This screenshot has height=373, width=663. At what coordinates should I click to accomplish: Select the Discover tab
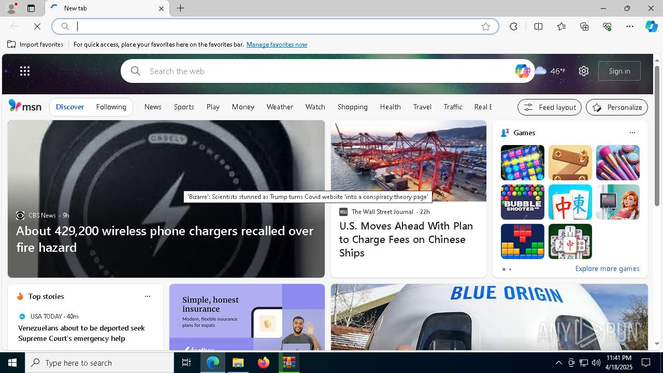coord(70,107)
